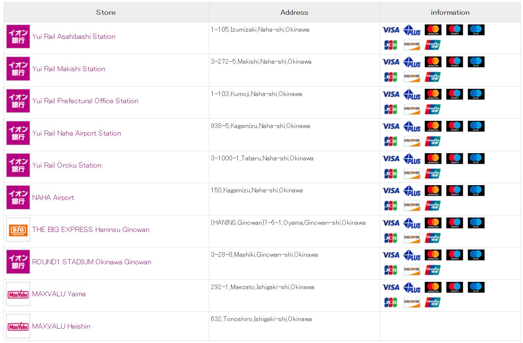Click the UnionPay icon in the Asahibashi Station row
This screenshot has width=523, height=343.
tap(433, 45)
